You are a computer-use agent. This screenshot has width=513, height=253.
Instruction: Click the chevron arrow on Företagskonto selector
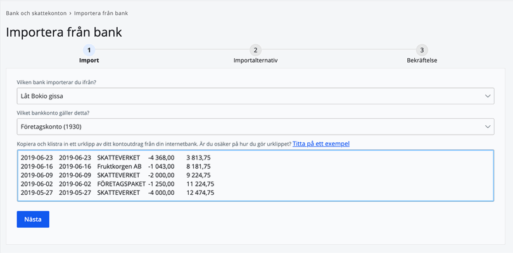click(x=488, y=127)
